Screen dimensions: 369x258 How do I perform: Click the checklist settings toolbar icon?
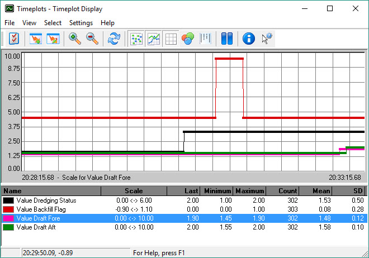(14, 39)
